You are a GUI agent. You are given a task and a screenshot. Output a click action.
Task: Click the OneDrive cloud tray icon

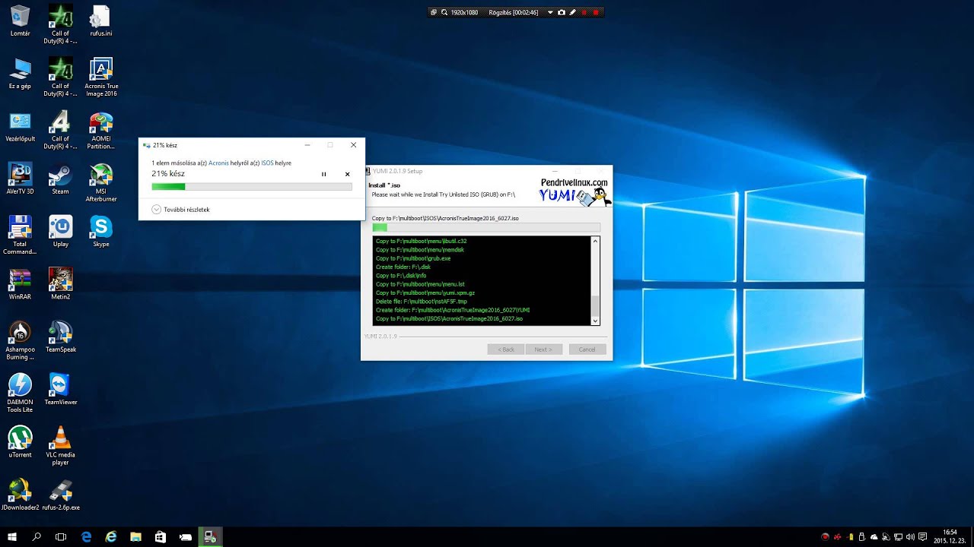(874, 537)
